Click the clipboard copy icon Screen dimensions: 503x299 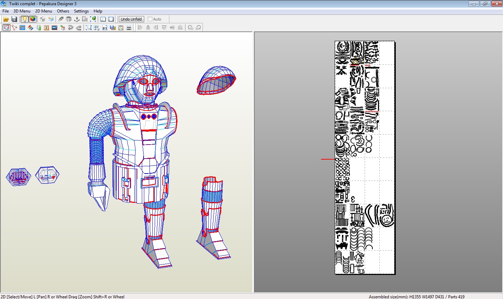121,28
